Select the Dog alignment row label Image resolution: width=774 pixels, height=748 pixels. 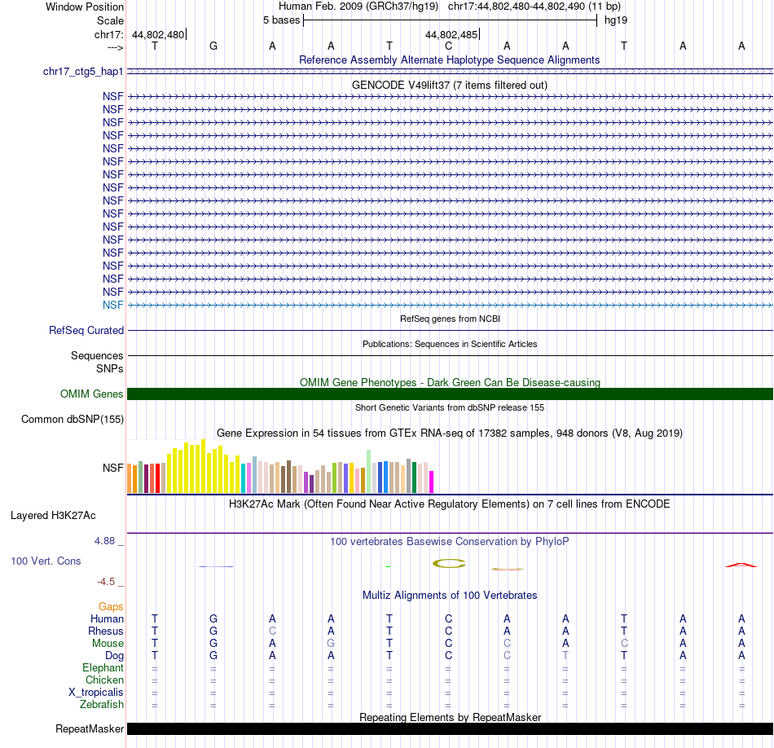[x=115, y=656]
